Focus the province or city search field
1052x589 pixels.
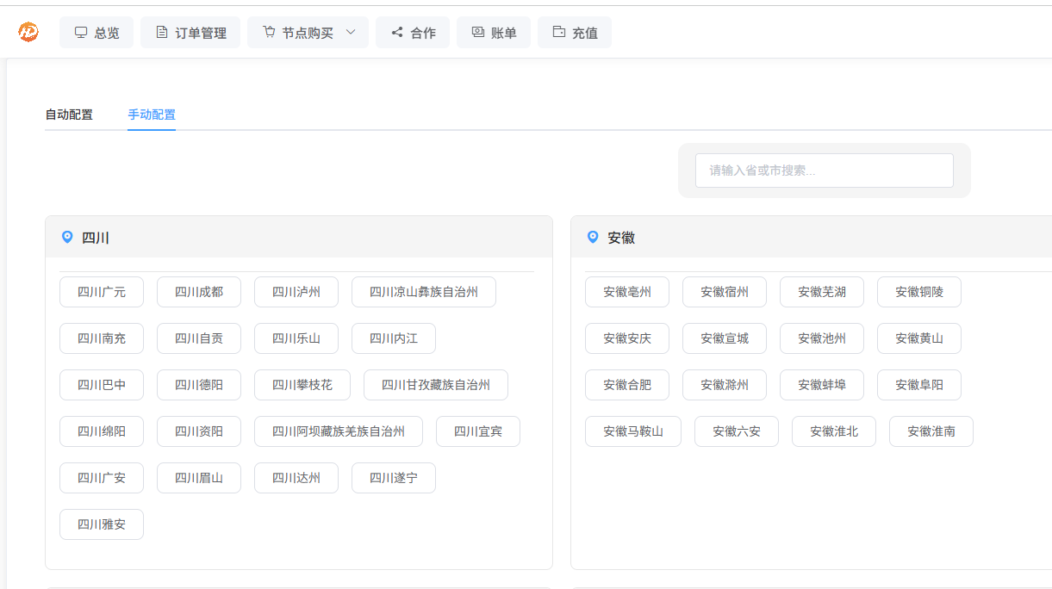825,170
